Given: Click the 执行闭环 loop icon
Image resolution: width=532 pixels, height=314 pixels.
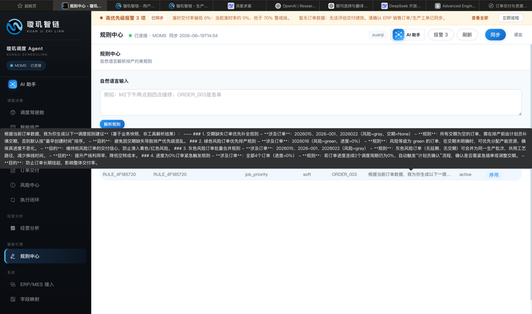Looking at the screenshot, I should pos(13,200).
